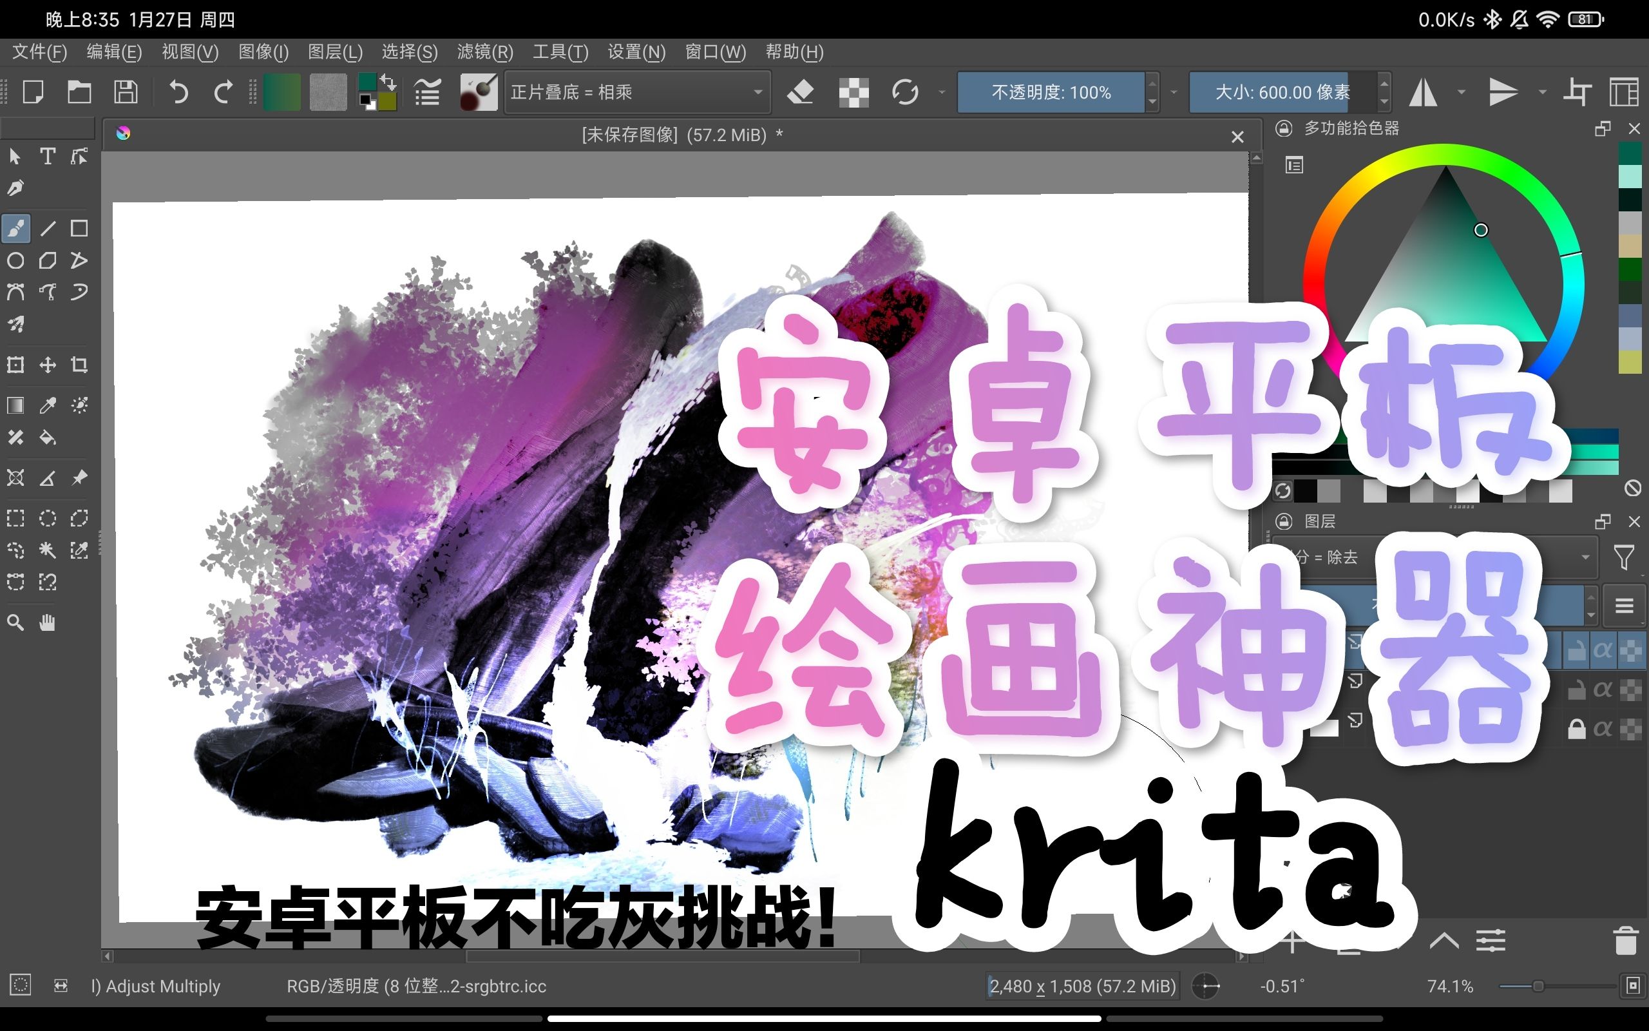
Task: Expand options arrow after opacity slider
Action: 1174,92
